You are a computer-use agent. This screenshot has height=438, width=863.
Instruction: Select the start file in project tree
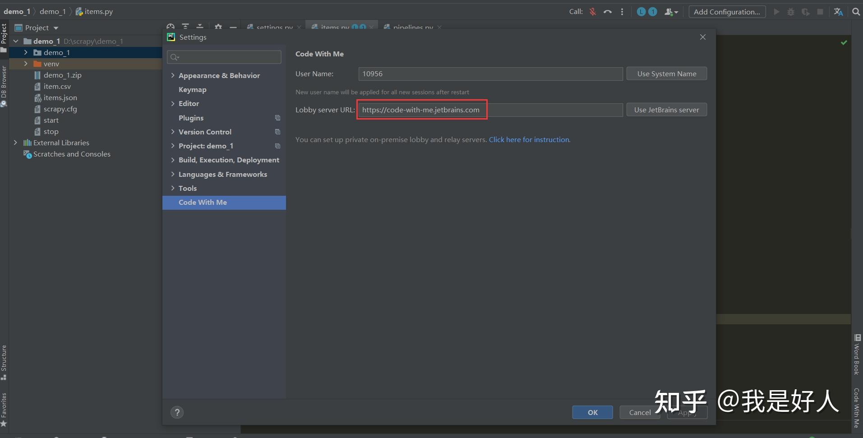51,120
